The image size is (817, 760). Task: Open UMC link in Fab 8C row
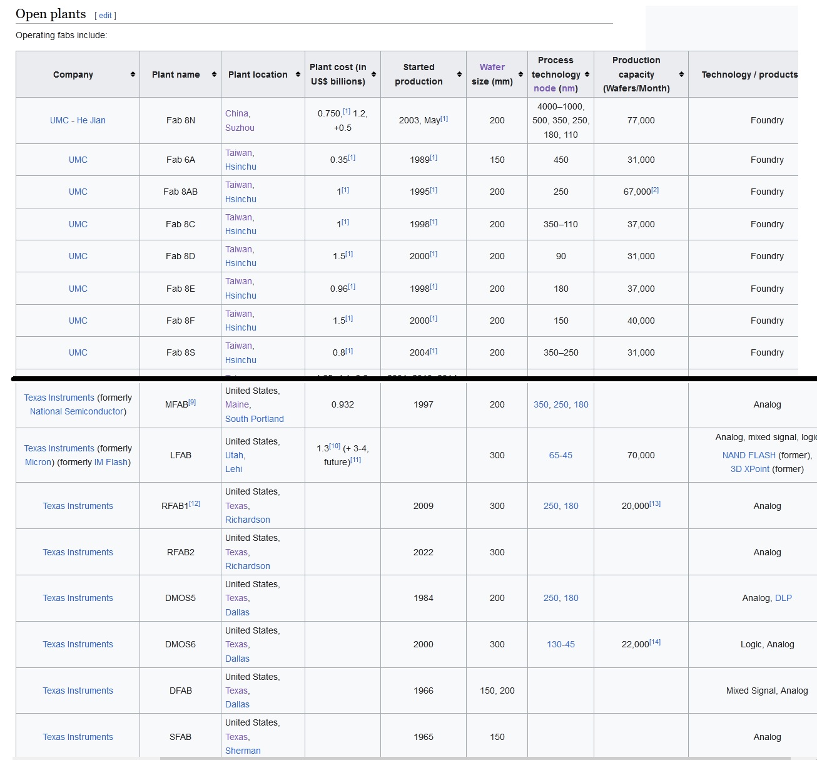pos(78,224)
